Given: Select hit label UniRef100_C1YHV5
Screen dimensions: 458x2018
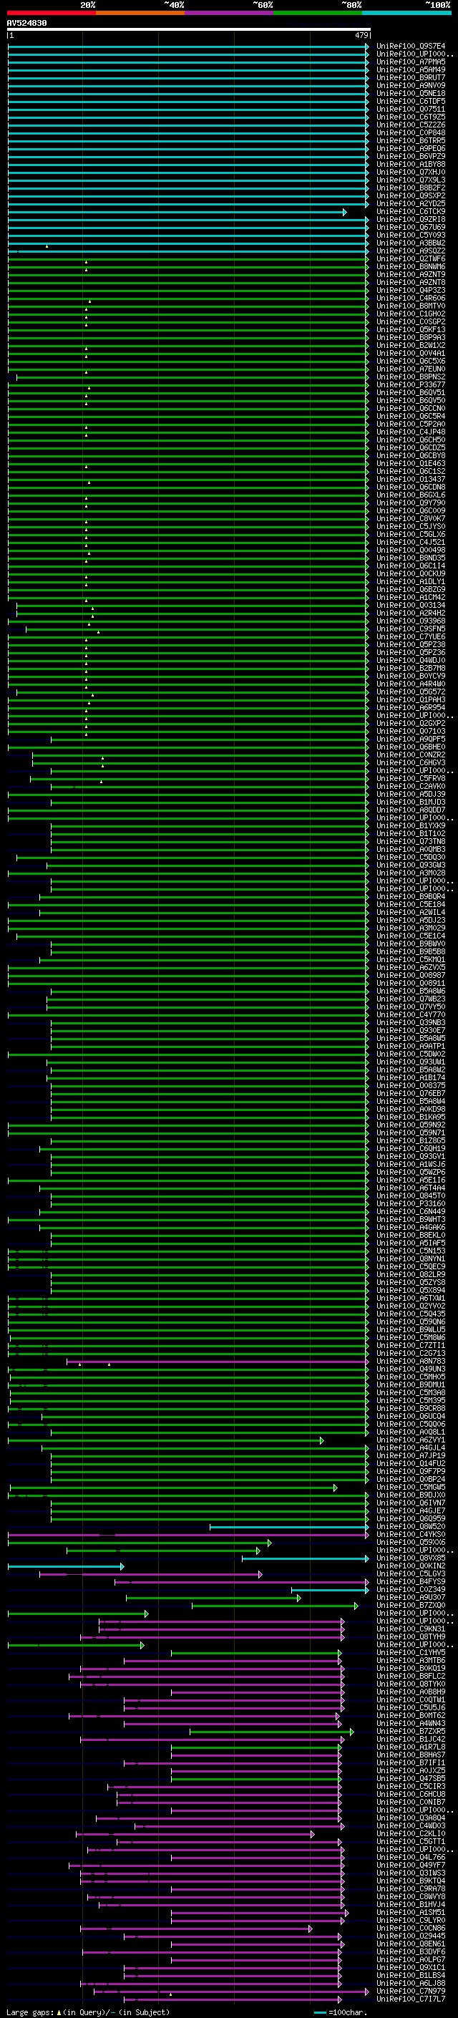Looking at the screenshot, I should (411, 1652).
